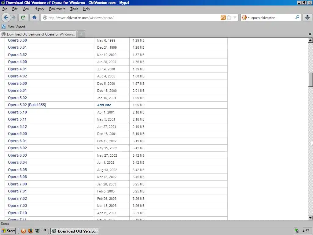The height and width of the screenshot is (235, 313).
Task: Open the File menu
Action: point(5,9)
